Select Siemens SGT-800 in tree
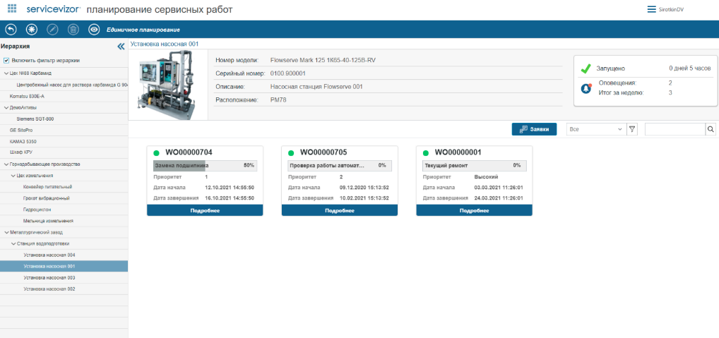This screenshot has height=338, width=719. 35,119
